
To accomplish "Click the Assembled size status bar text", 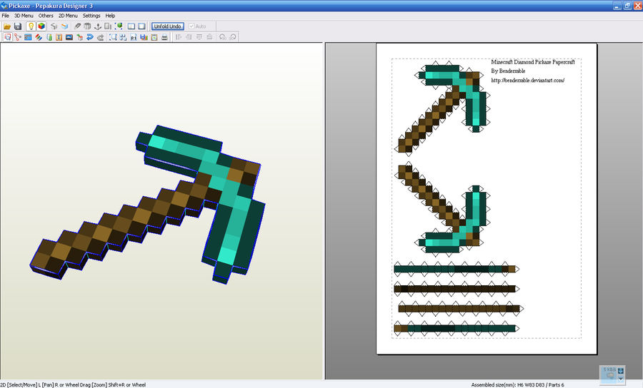I will pyautogui.click(x=517, y=384).
